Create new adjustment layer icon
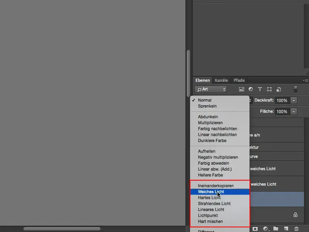Screen dimensions: 309x232 pos(266,229)
